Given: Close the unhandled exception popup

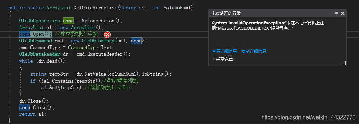Looking at the screenshot, I should click(342, 13).
